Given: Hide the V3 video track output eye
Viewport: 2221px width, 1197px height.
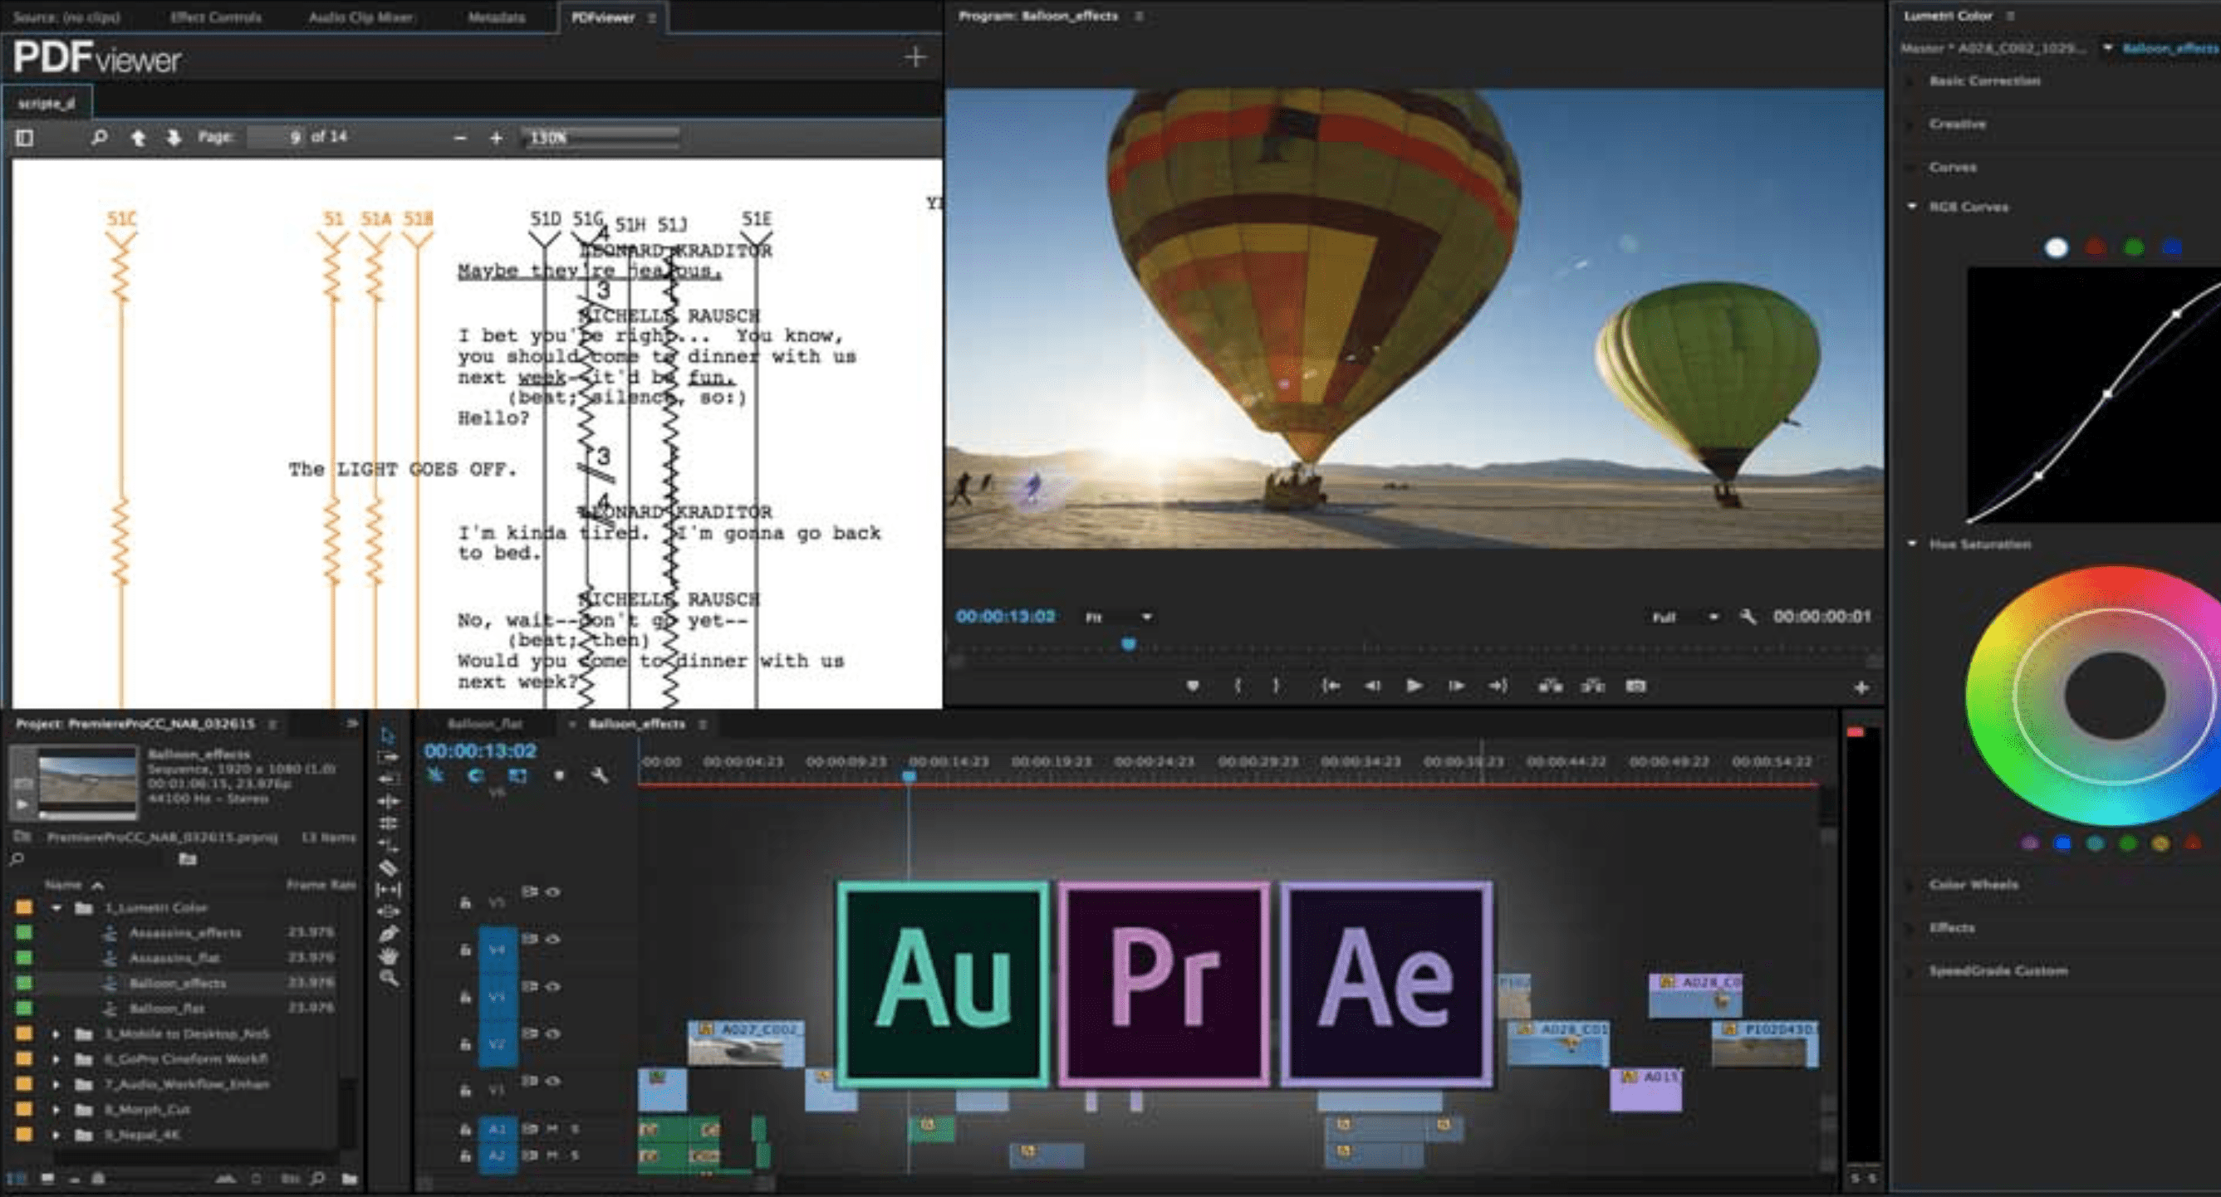Looking at the screenshot, I should click(x=552, y=987).
